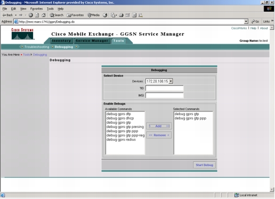
Task: Click the IMSI input field
Action: point(165,96)
